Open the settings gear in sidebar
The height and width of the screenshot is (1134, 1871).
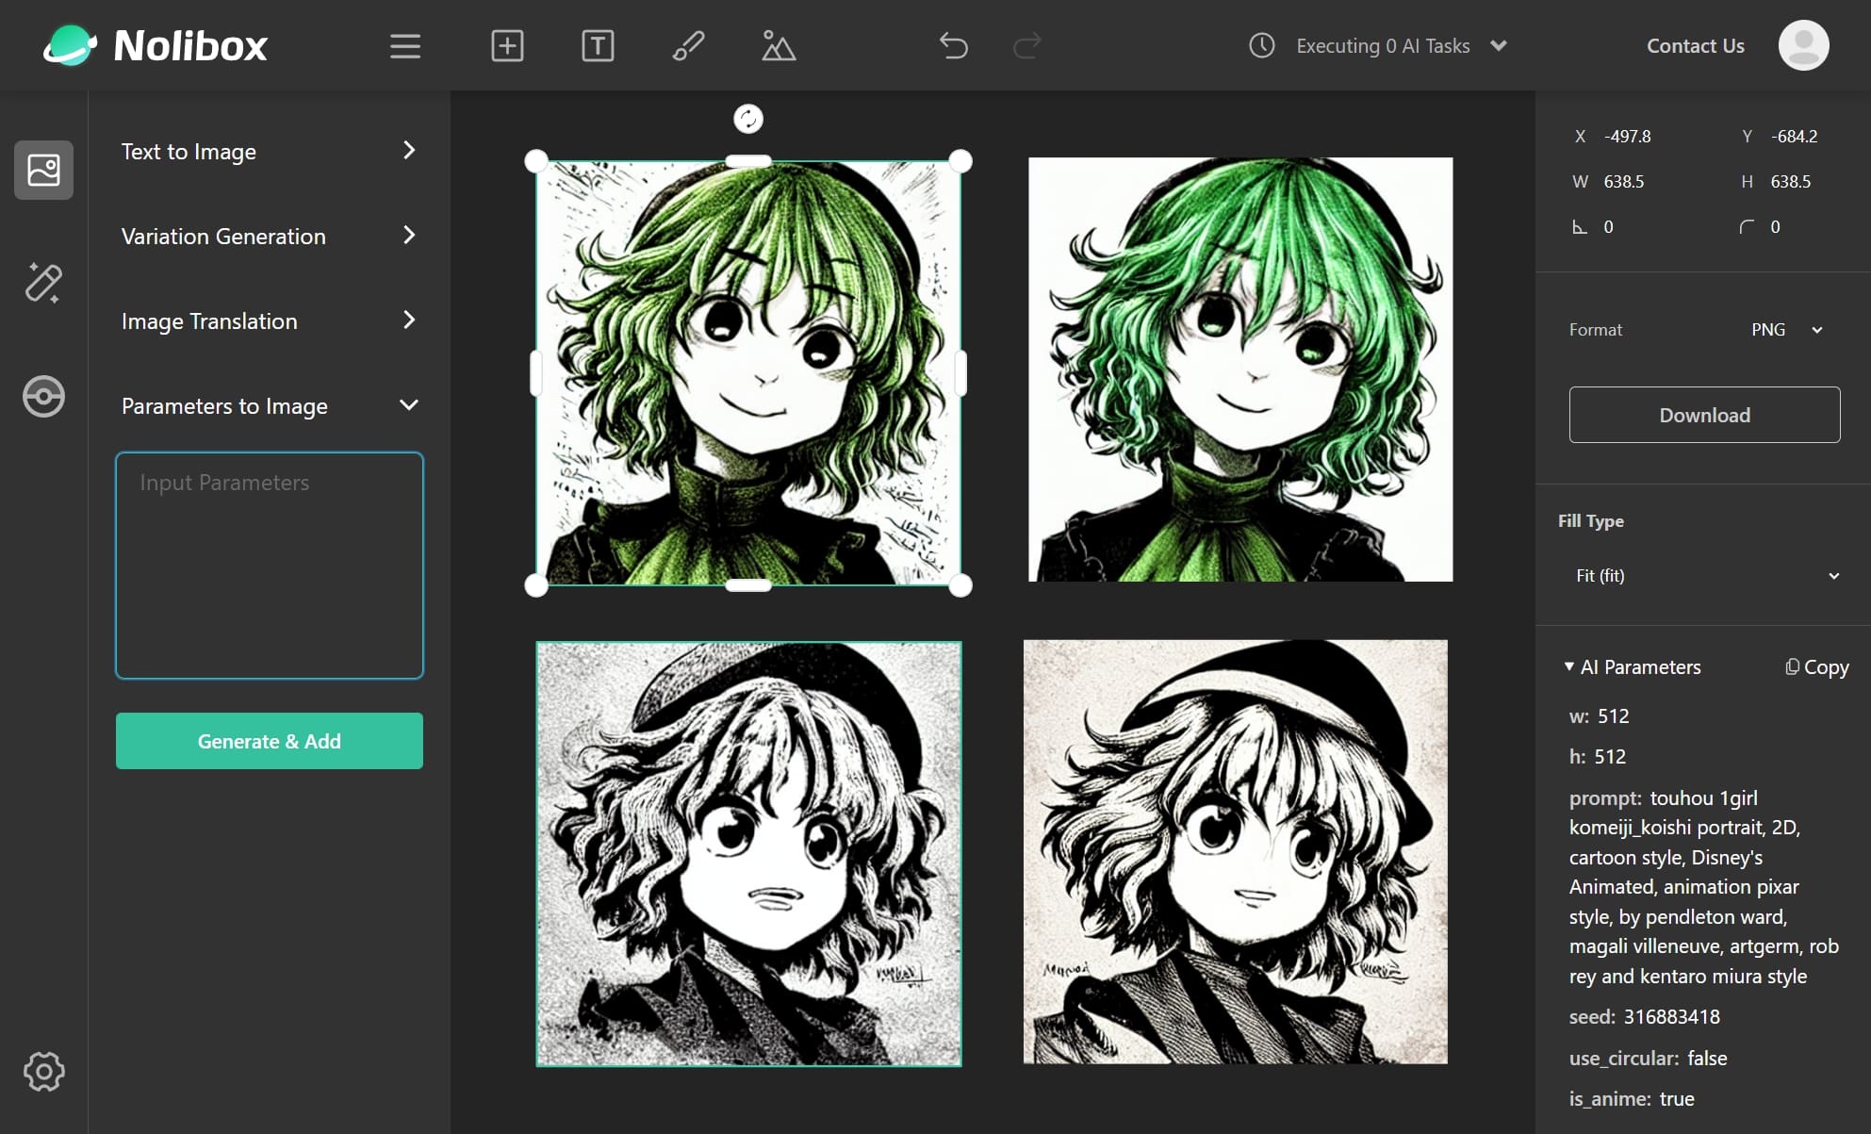[x=43, y=1071]
